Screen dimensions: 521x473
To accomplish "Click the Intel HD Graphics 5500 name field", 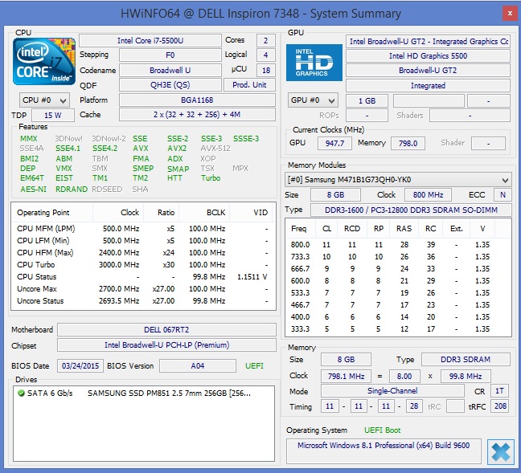I will (x=428, y=55).
